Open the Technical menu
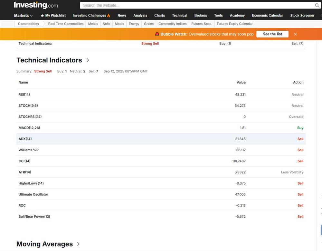This screenshot has height=251, width=322. point(179,15)
